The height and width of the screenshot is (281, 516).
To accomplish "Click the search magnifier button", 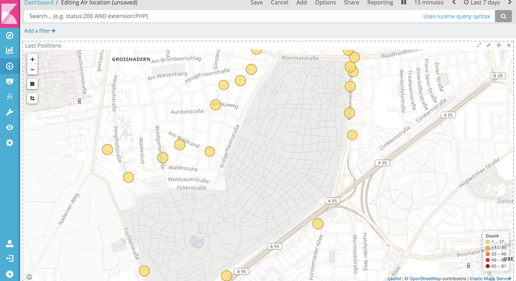I will pyautogui.click(x=503, y=16).
